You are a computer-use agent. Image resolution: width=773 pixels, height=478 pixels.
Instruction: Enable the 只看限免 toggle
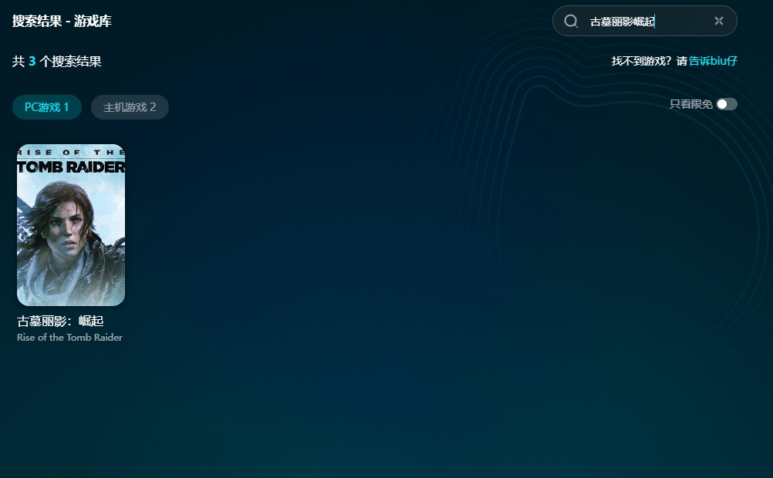click(727, 104)
